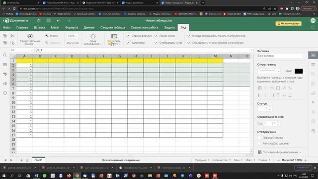
Task: Open the black border color swatch
Action: pyautogui.click(x=299, y=71)
